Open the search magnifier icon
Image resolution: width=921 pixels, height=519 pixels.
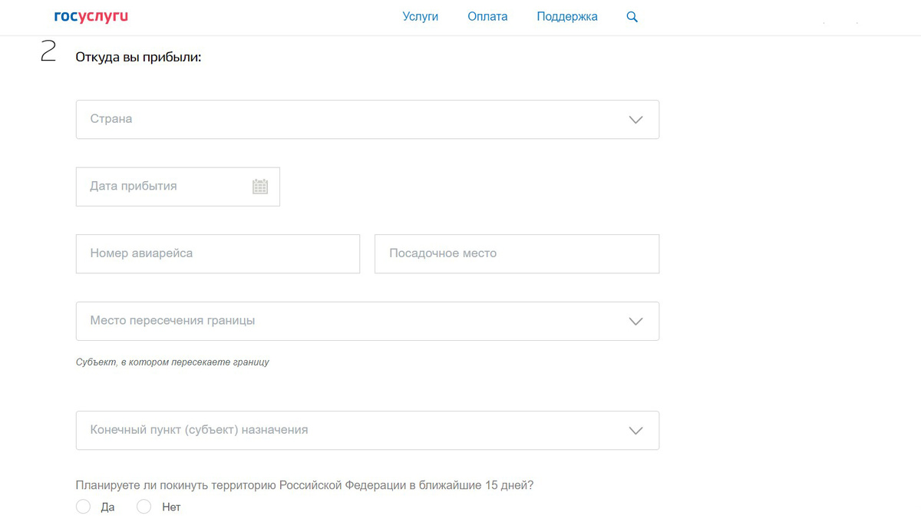(632, 17)
